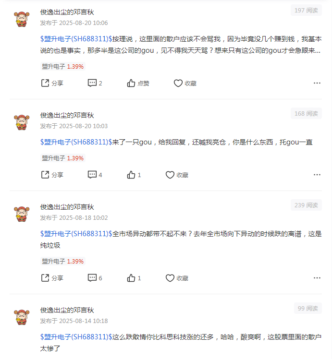Open the author name on 08-14 post
The height and width of the screenshot is (359, 332).
click(67, 310)
